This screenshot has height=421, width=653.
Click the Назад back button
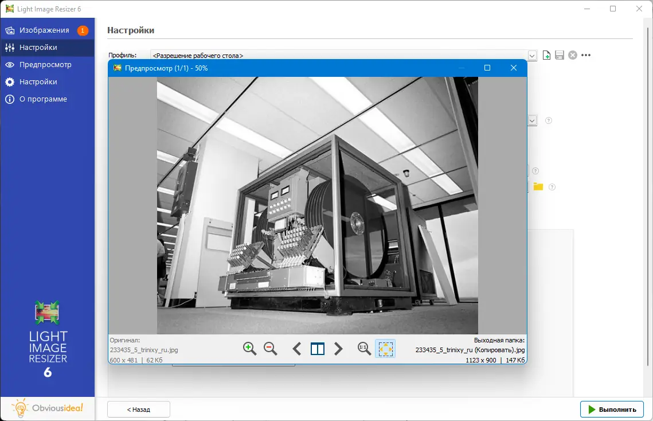(139, 410)
